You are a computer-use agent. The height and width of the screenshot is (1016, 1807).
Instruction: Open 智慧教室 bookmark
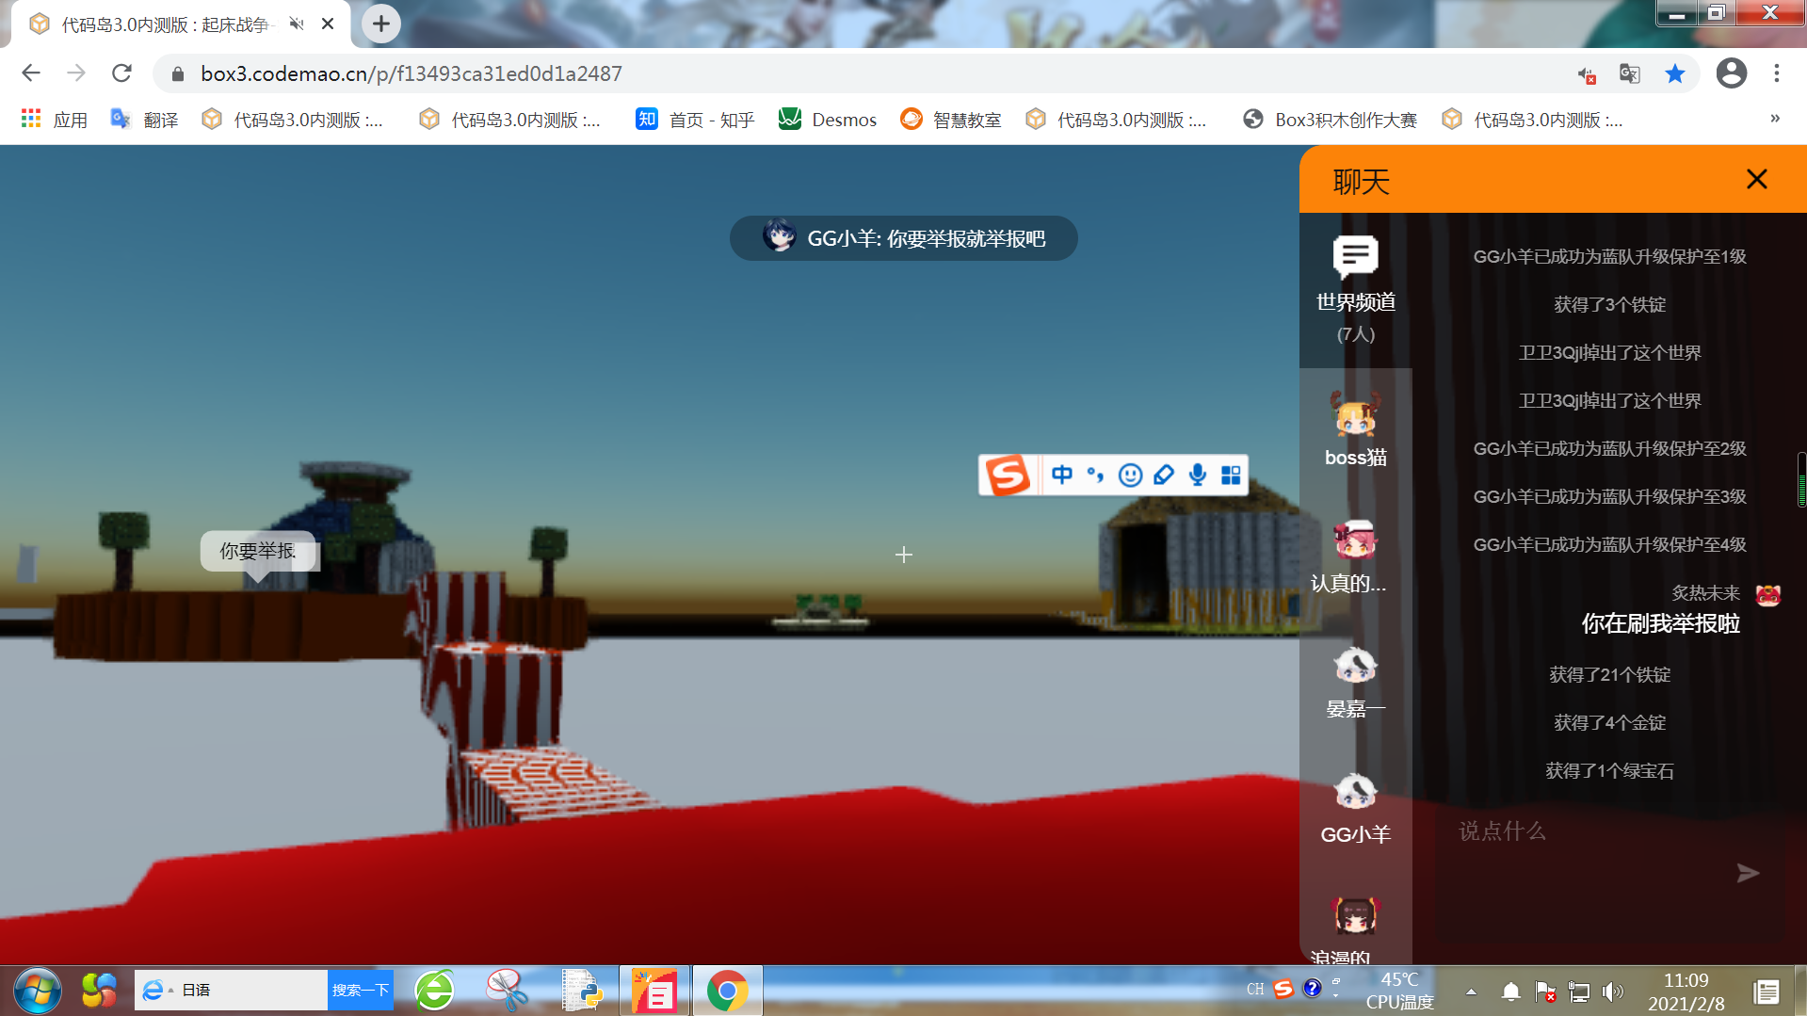[950, 120]
